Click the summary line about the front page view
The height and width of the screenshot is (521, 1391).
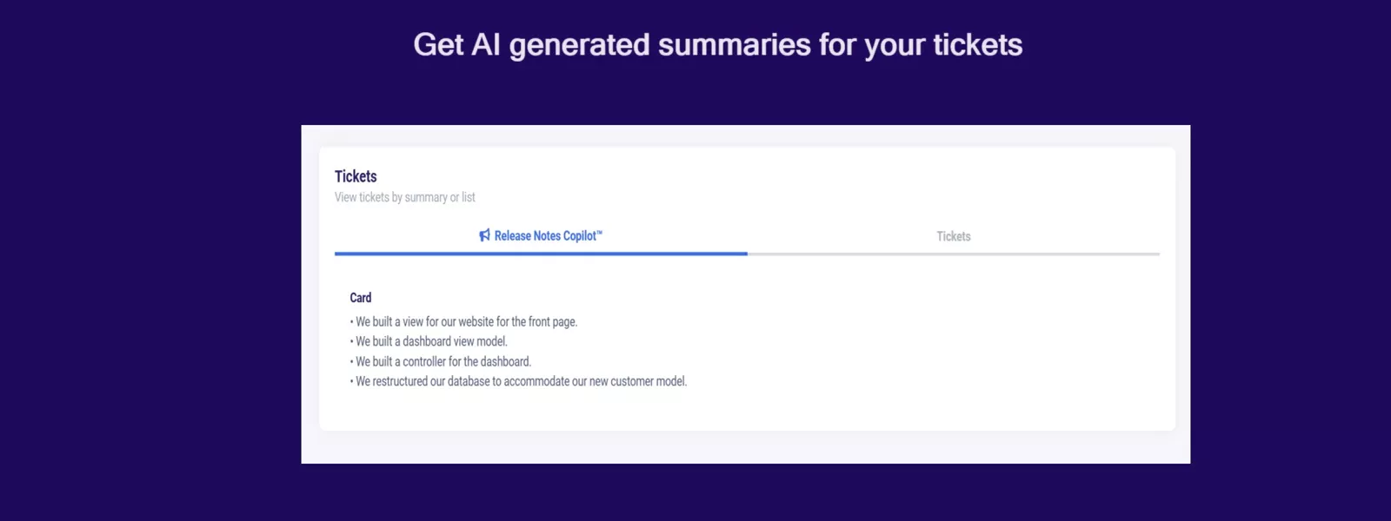[x=466, y=321]
